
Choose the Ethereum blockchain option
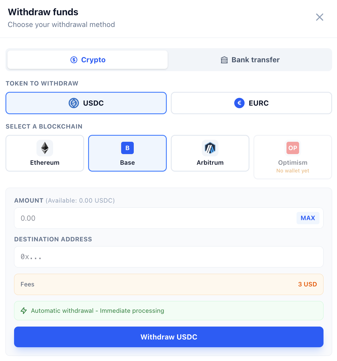point(45,153)
